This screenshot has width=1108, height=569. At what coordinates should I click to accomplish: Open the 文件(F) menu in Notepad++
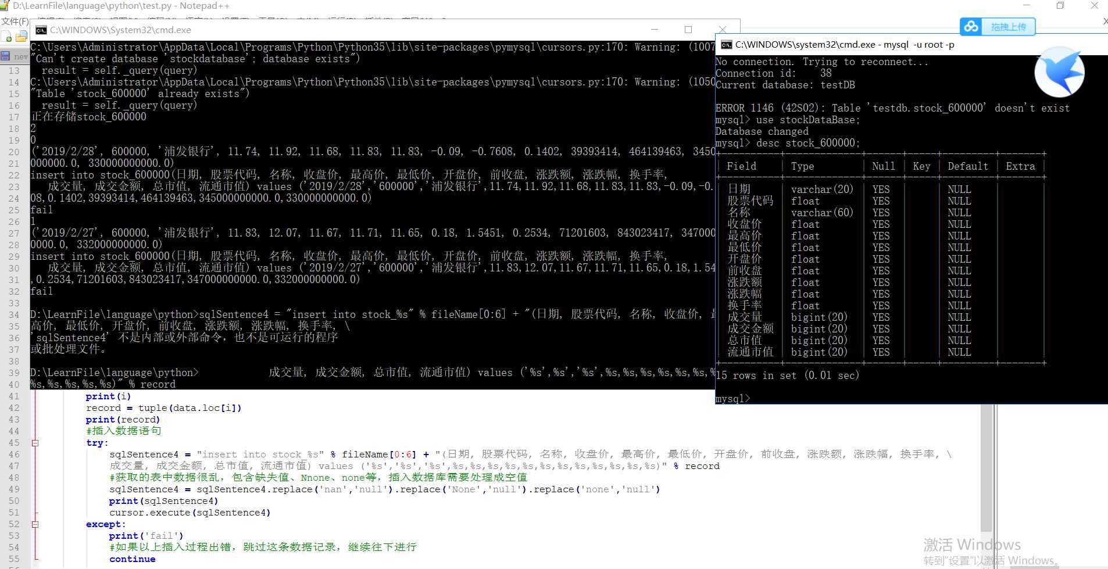pyautogui.click(x=15, y=22)
